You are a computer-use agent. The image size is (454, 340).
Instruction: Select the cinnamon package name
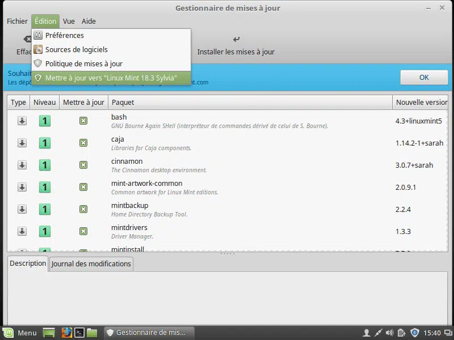[x=127, y=161]
